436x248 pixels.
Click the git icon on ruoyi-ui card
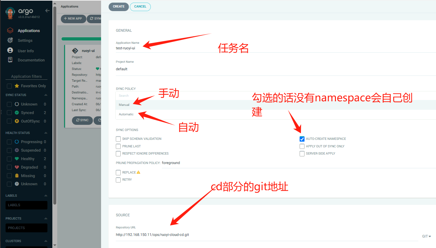[x=75, y=51]
